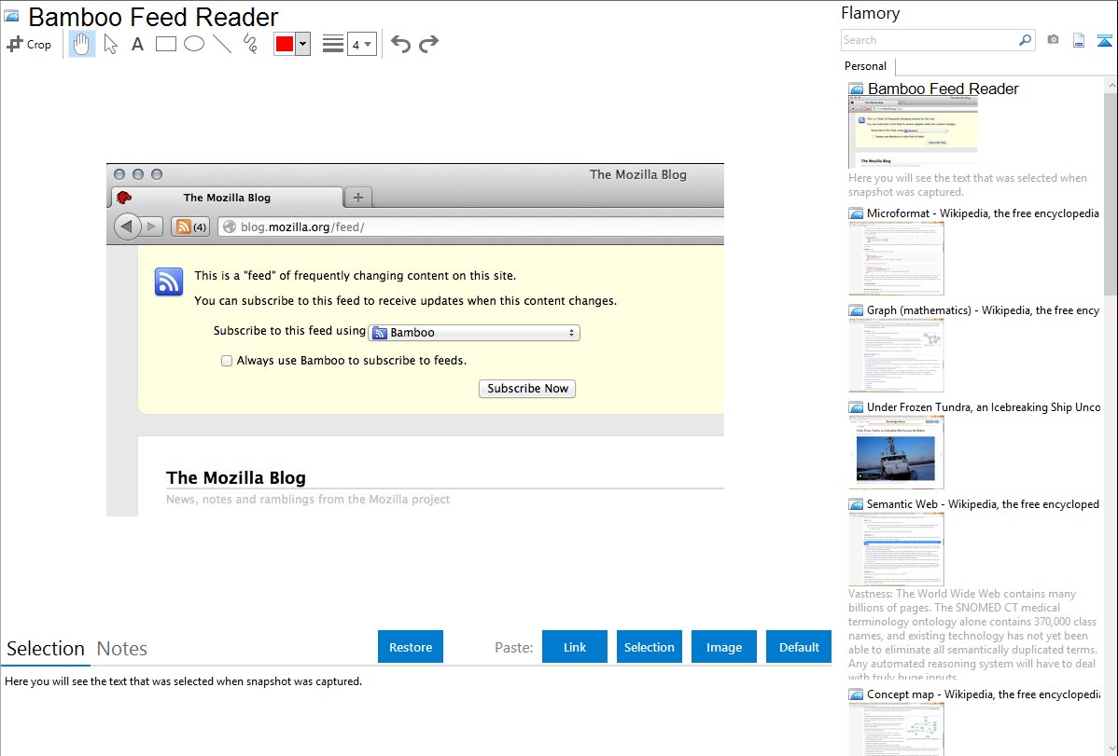Open the Bamboo feed reader dropdown in preview

pos(474,333)
